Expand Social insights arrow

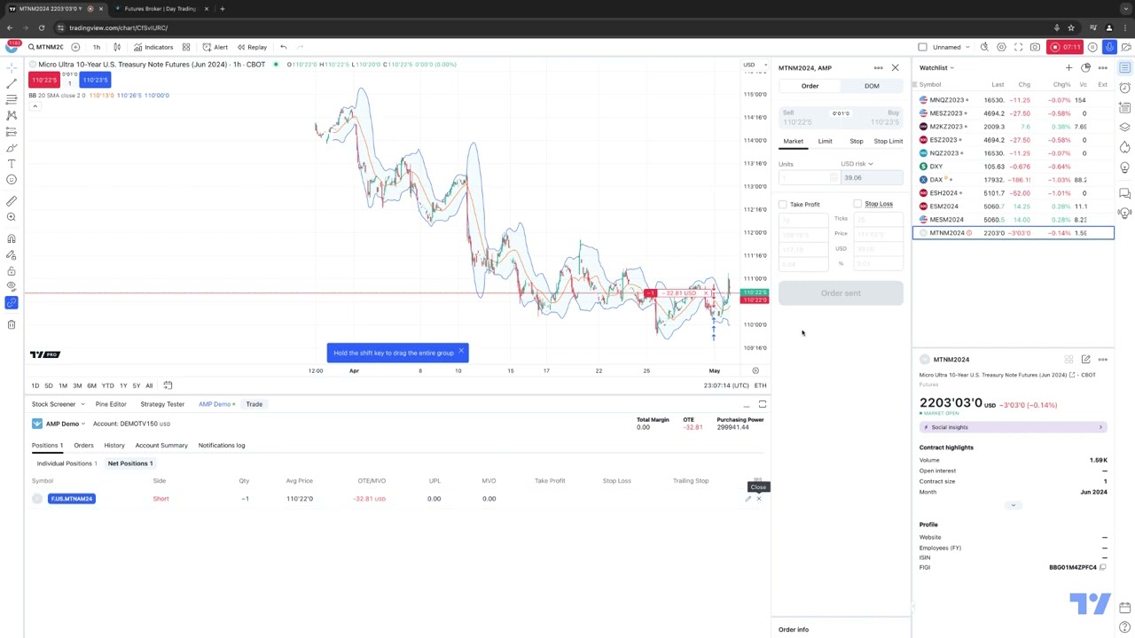coord(1100,427)
